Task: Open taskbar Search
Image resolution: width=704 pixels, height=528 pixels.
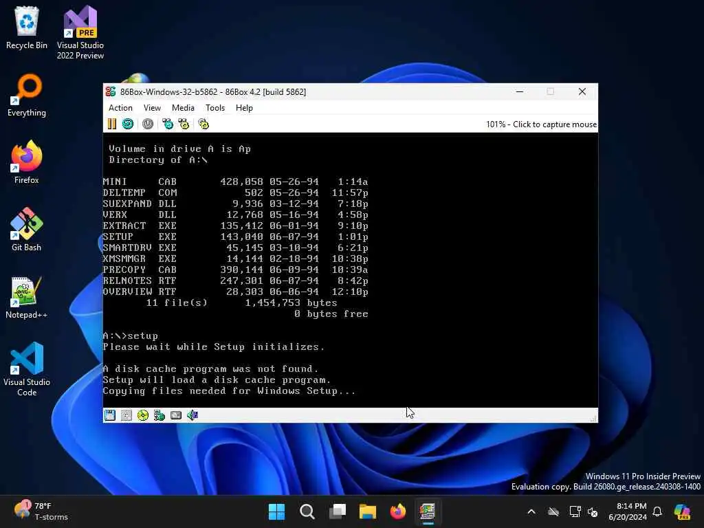Action: (307, 511)
